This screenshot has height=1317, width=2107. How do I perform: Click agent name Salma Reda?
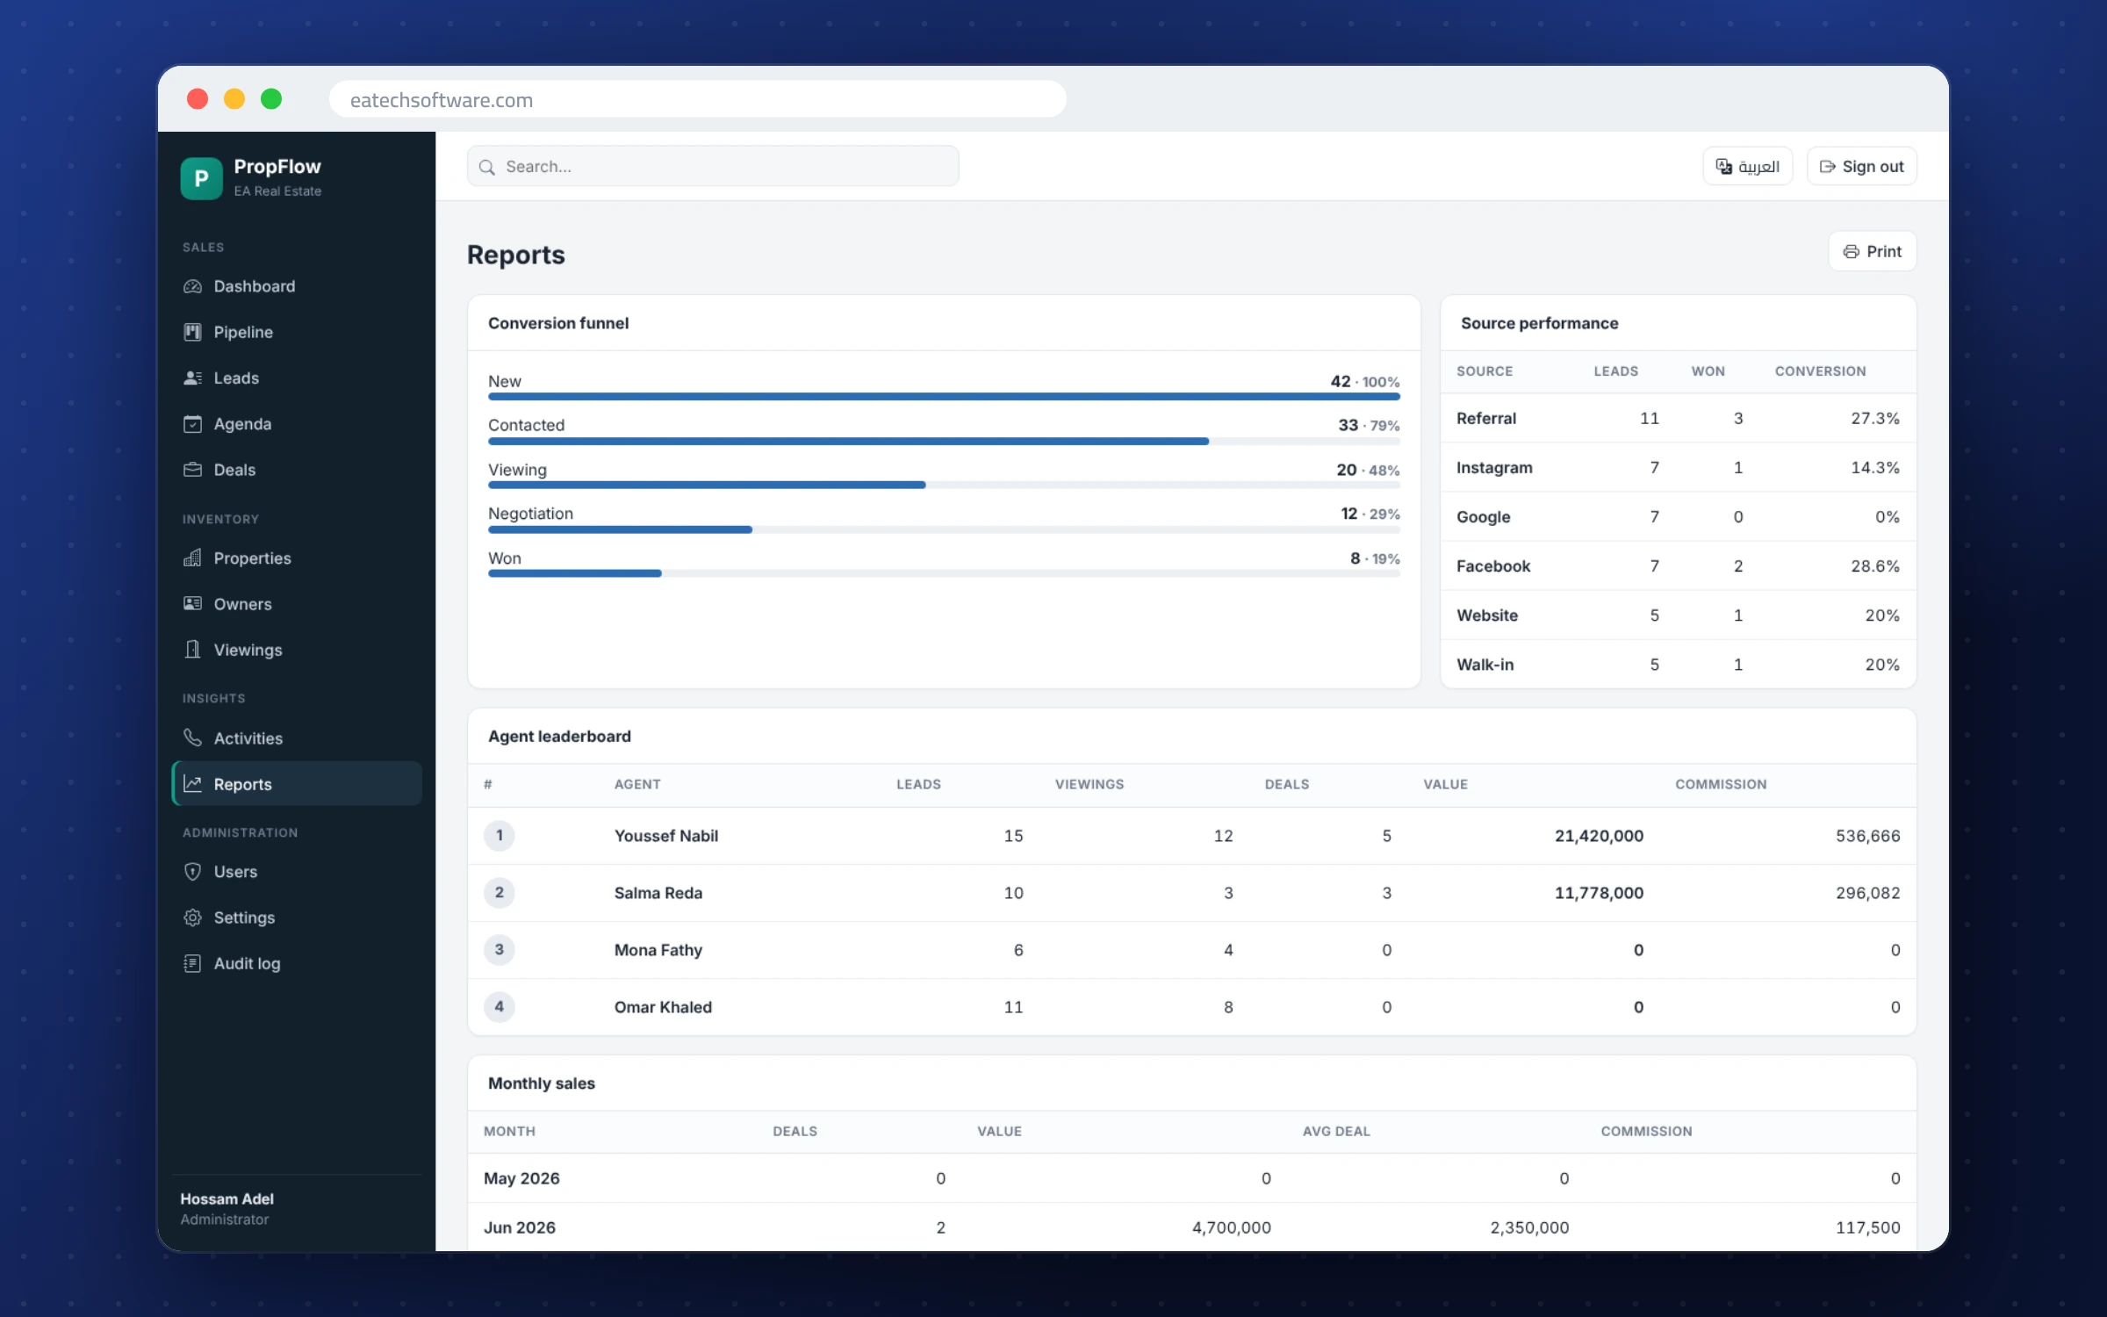pyautogui.click(x=658, y=893)
